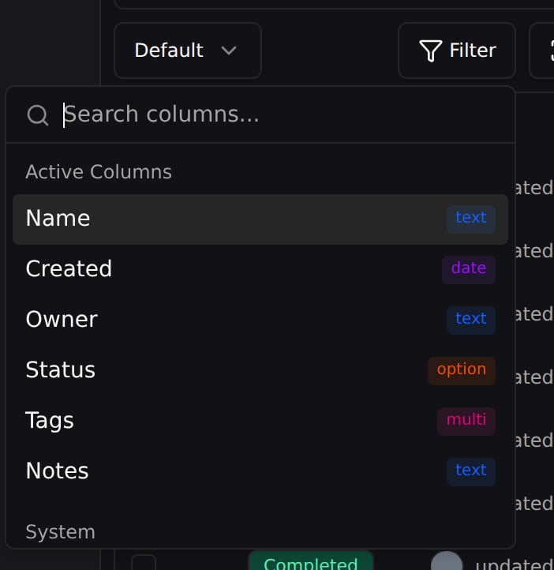Click the magnifier search icon
The width and height of the screenshot is (554, 570).
coord(37,115)
